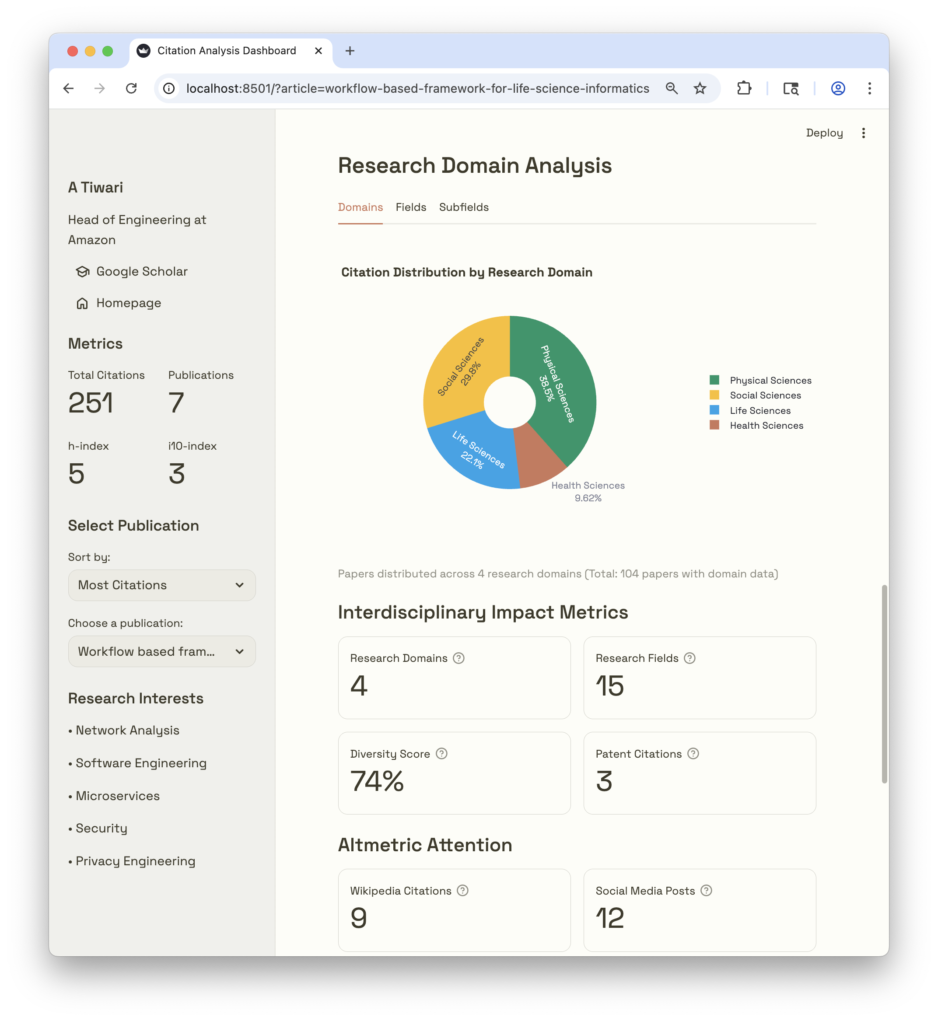
Task: Click the browser back arrow
Action: (x=69, y=89)
